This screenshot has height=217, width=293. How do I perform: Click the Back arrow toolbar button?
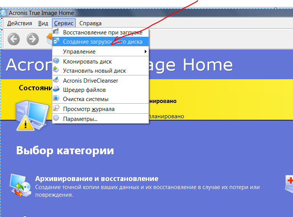pos(14,39)
